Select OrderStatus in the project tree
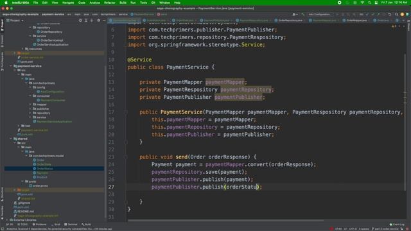The image size is (411, 231). (45, 169)
